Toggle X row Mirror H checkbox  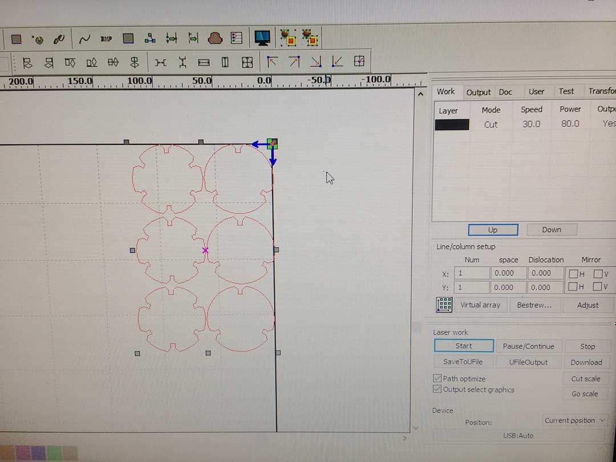[573, 274]
